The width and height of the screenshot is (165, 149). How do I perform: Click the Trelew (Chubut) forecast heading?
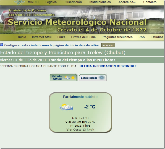[63, 52]
